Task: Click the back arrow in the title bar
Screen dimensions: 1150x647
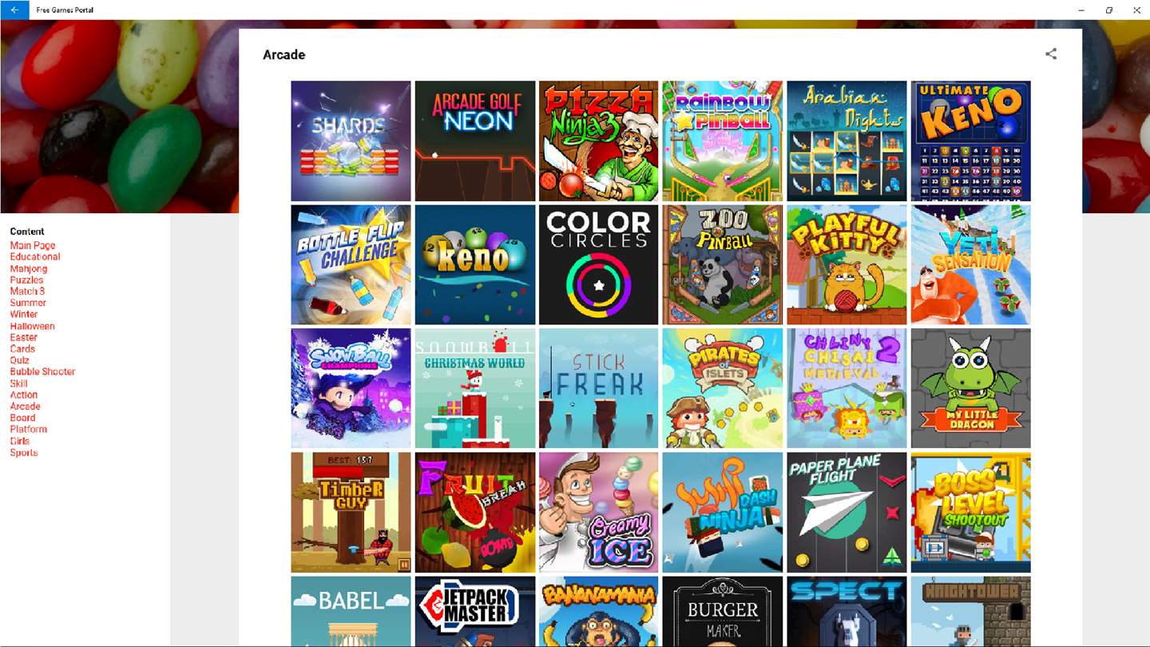Action: coord(14,10)
